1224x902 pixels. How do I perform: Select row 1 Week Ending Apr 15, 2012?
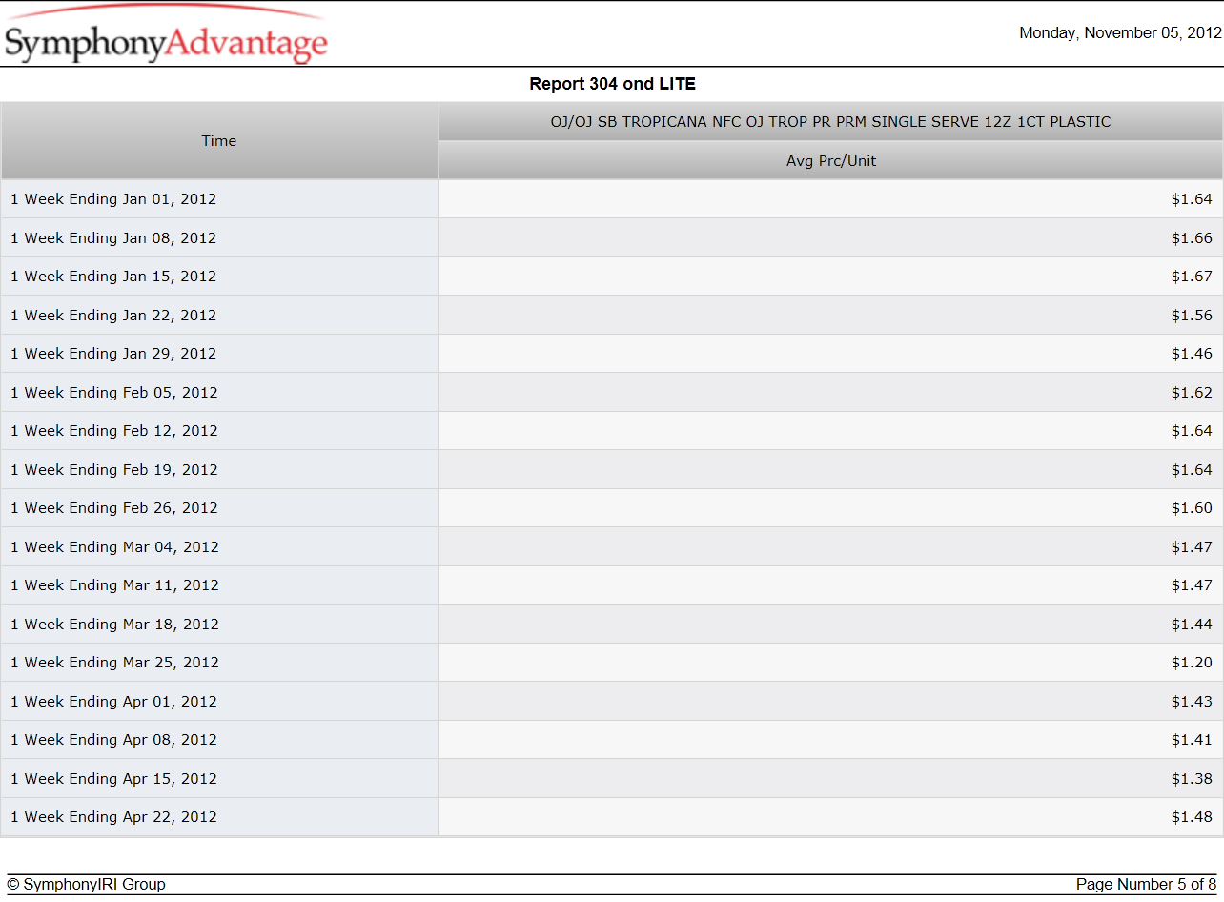[x=612, y=779]
